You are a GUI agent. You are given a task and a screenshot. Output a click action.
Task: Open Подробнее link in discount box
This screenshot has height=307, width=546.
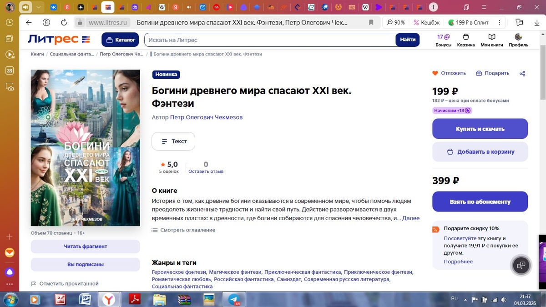click(458, 262)
